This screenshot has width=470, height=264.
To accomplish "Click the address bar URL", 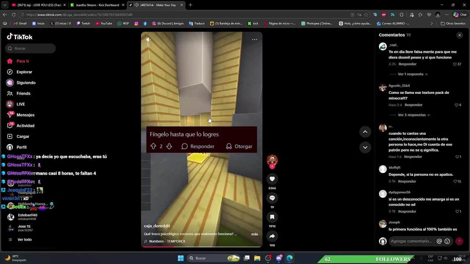I will pos(79,15).
